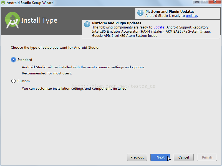Screen dimensions: 222x166
Task: Click the 'Install Type' heading text
Action: click(39, 20)
